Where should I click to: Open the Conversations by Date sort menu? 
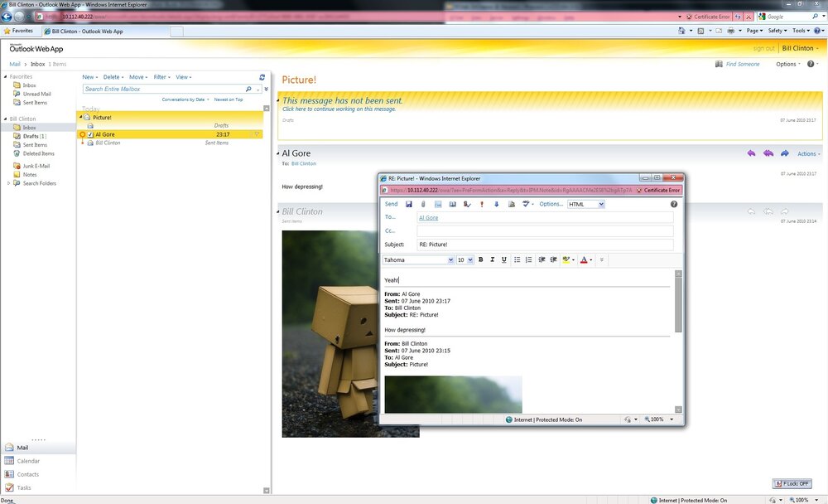coord(185,99)
